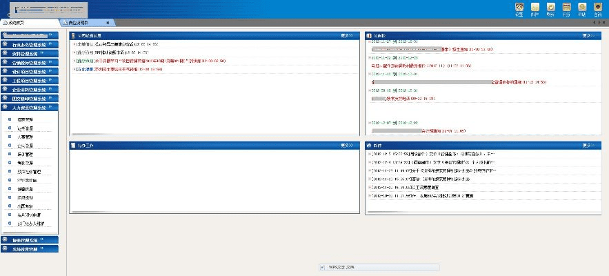
Task: Open 合同管理 in the HR submenu
Action: [x=25, y=146]
